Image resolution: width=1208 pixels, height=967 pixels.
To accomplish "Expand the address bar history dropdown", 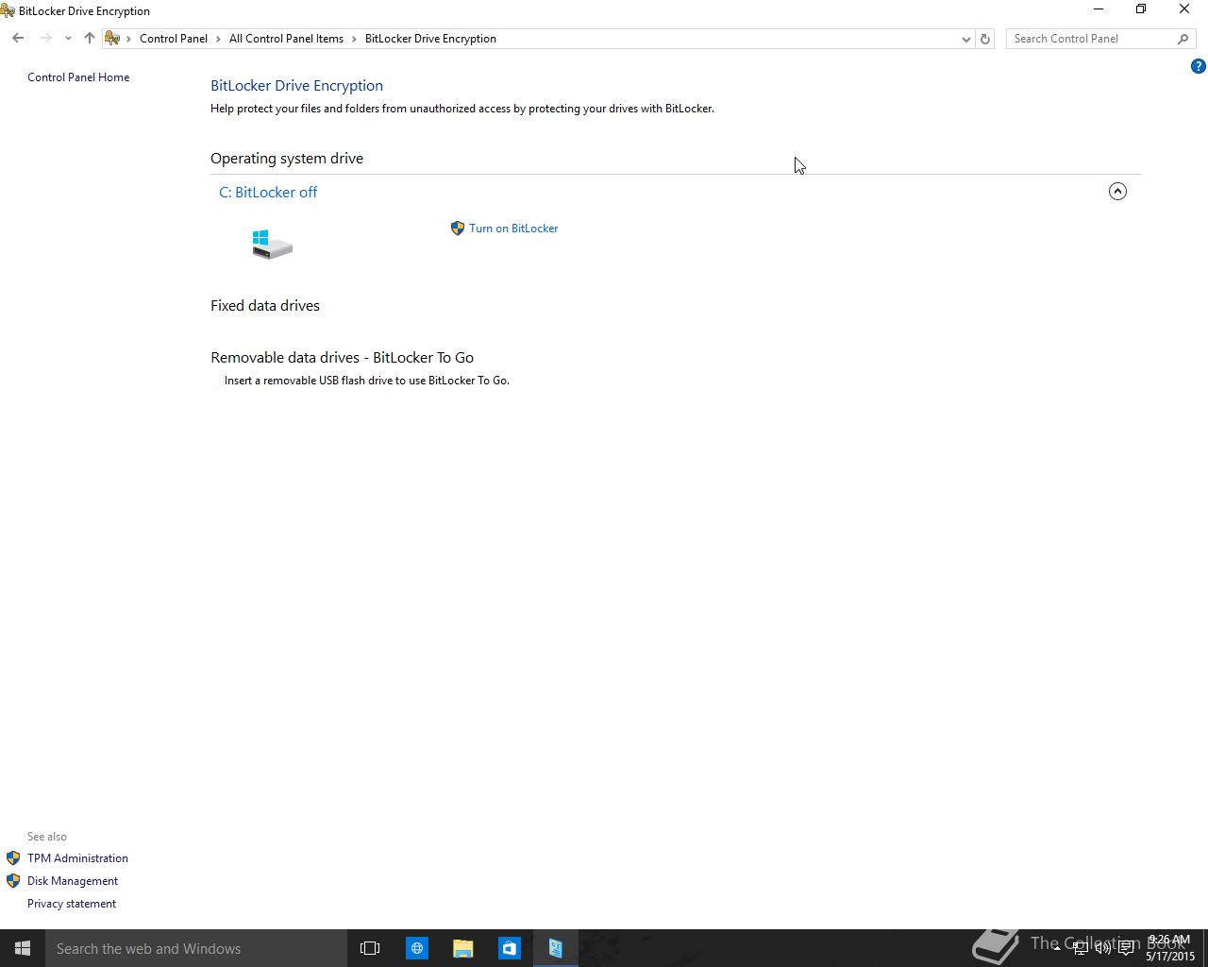I will coord(965,39).
